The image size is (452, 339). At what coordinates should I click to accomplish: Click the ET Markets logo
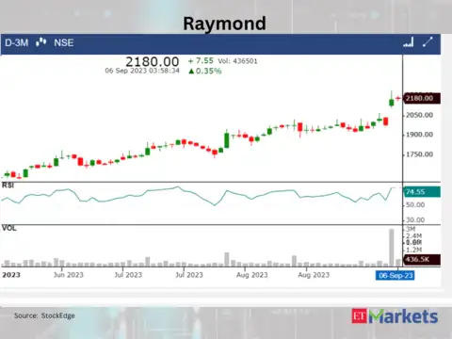[395, 316]
